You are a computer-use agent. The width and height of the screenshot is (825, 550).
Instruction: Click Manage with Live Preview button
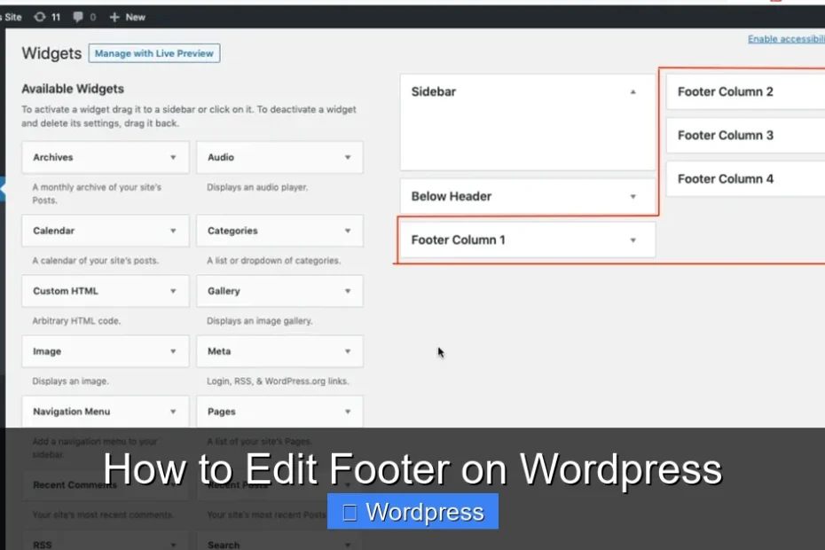tap(154, 53)
